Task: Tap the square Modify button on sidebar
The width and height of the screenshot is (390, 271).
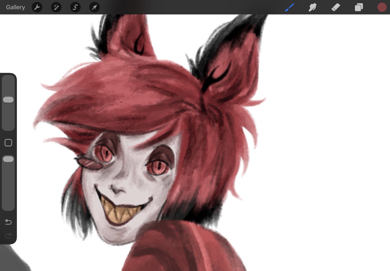Action: pyautogui.click(x=8, y=143)
